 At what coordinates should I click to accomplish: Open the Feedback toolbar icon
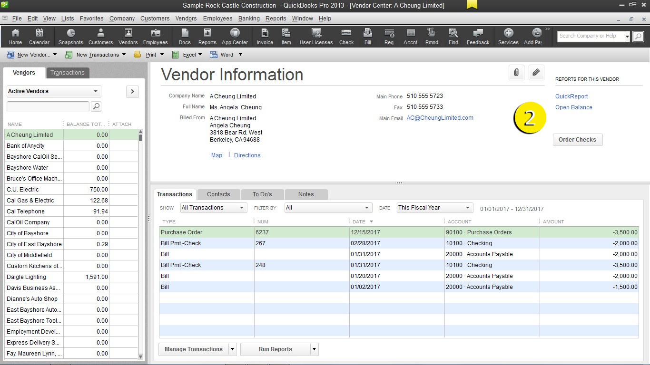click(477, 36)
